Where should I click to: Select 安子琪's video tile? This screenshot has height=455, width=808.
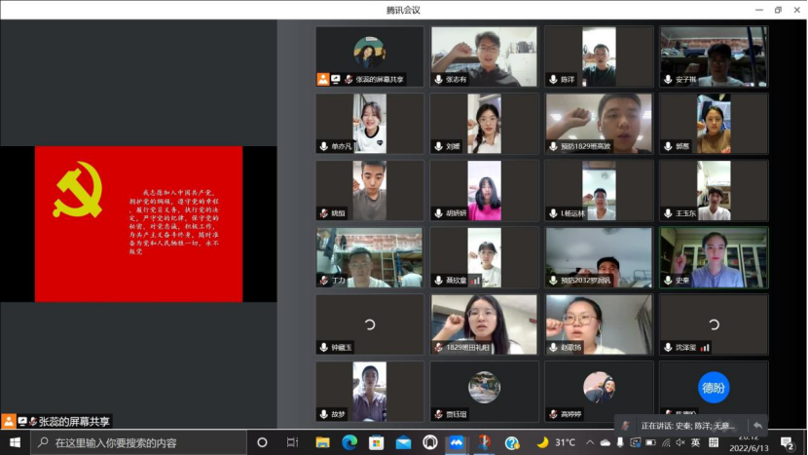coord(714,57)
